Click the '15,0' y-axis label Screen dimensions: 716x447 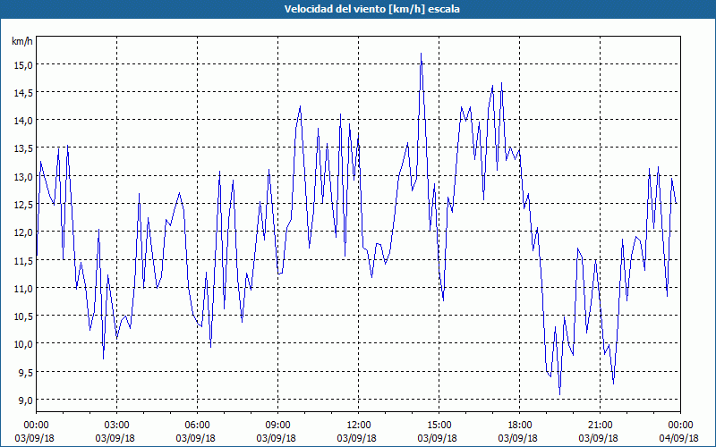click(x=24, y=64)
